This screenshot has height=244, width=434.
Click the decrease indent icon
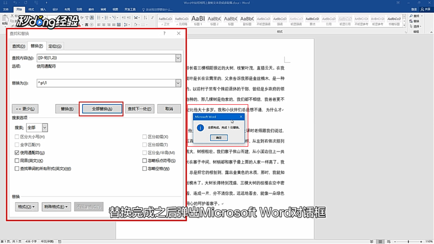click(124, 18)
